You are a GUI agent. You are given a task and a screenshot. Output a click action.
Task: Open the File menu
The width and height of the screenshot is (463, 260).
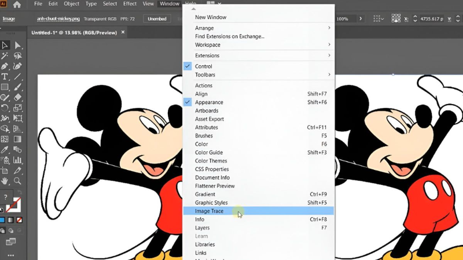click(38, 4)
